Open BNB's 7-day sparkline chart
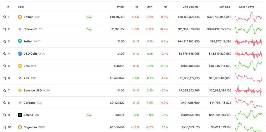Image resolution: width=266 pixels, height=132 pixels. [x=248, y=66]
